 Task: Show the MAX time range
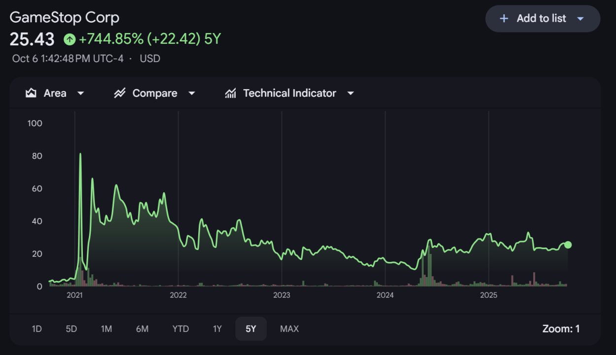click(x=289, y=329)
